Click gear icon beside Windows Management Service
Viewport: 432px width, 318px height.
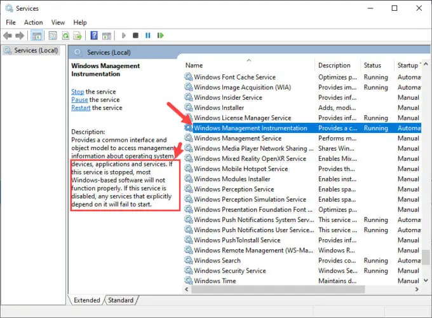tap(189, 138)
